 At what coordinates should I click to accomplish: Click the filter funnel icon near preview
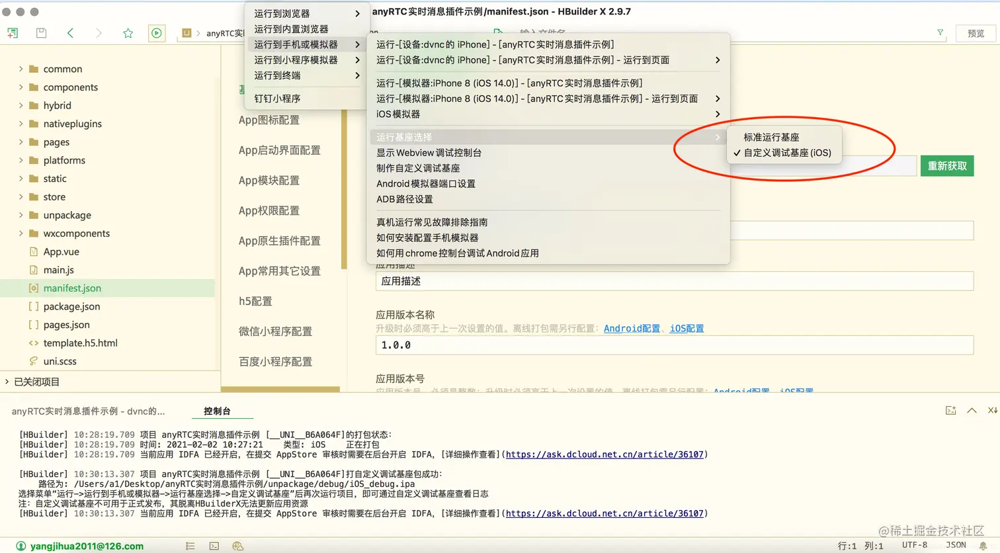(x=940, y=32)
